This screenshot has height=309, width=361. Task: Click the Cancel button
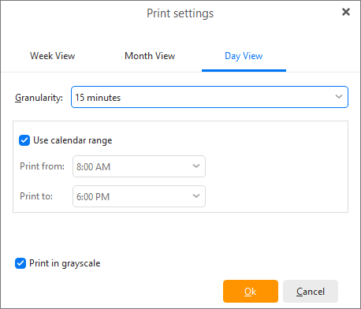click(311, 292)
